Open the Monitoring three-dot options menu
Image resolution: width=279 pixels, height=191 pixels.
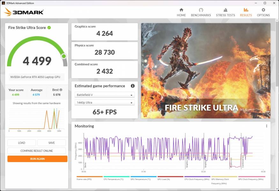point(267,126)
